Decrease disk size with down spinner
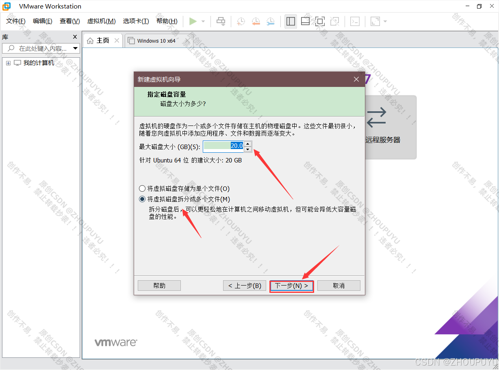Screen dimensions: 499x370 pos(248,149)
